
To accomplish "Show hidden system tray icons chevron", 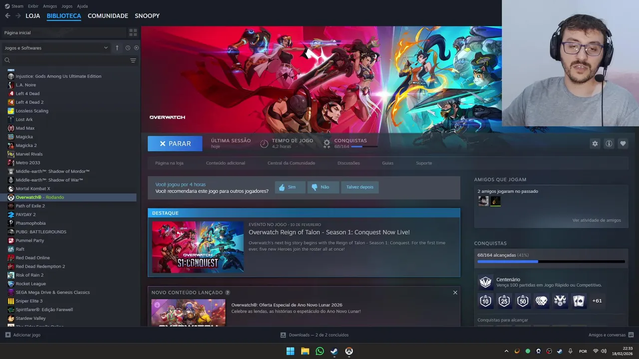I will [x=506, y=351].
